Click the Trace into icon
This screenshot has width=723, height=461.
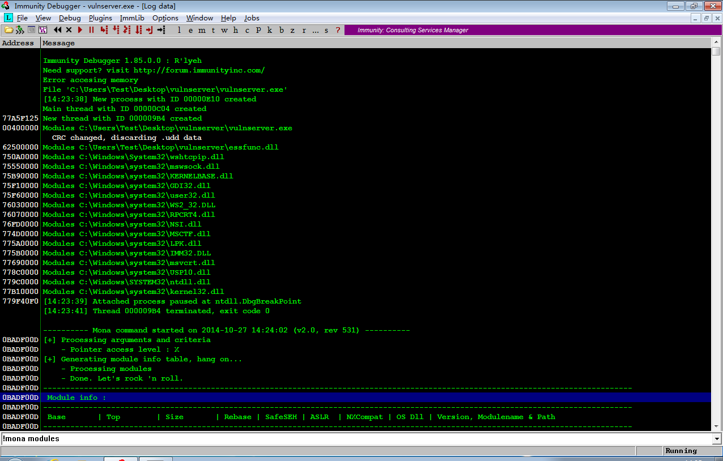coord(127,30)
